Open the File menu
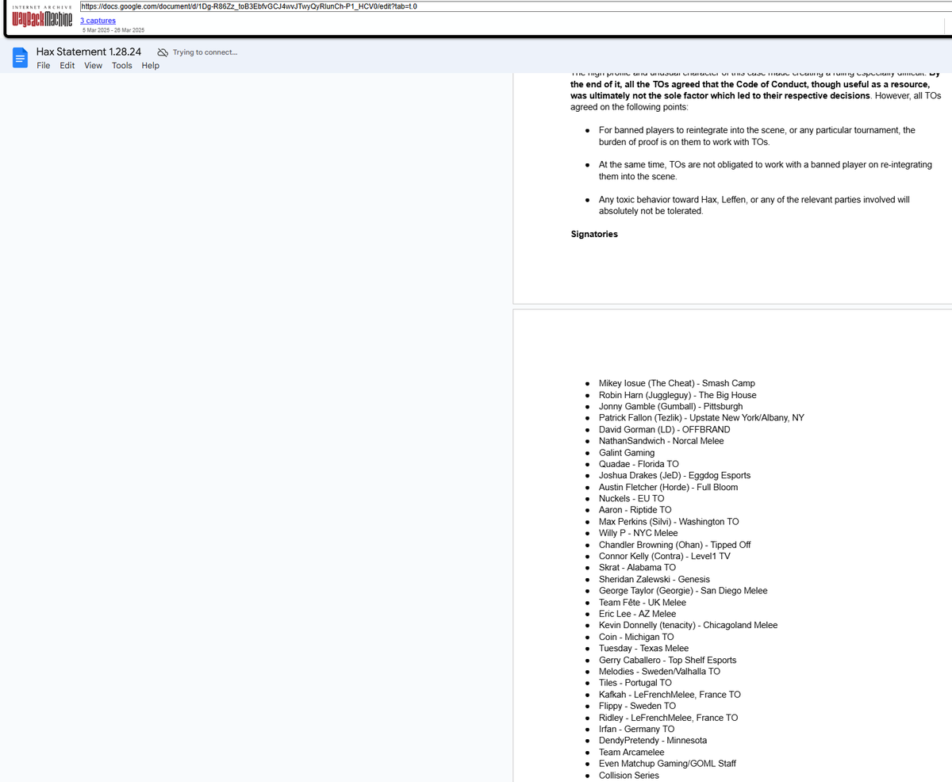This screenshot has width=952, height=782. point(44,66)
